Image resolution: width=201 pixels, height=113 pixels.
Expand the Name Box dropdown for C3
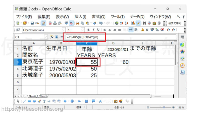(46, 37)
